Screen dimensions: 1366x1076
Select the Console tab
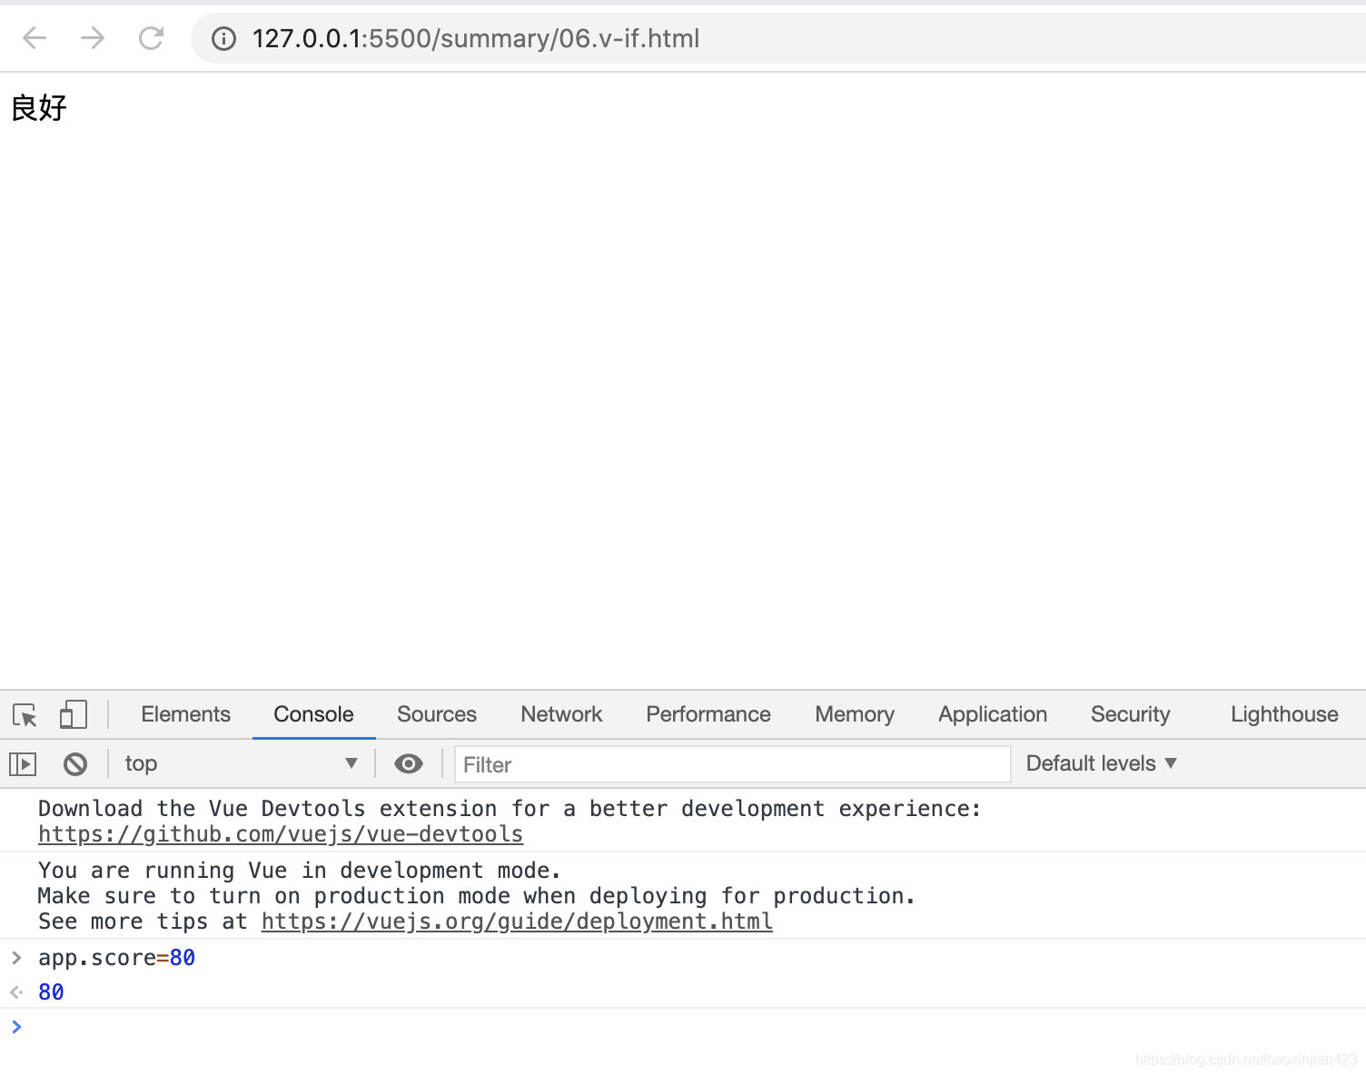pyautogui.click(x=313, y=714)
